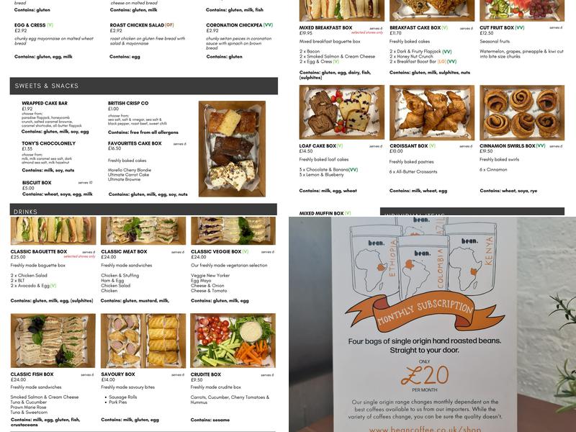Select the Loaf Cake Box image
Viewport: 576px width, 432px height.
(341, 112)
